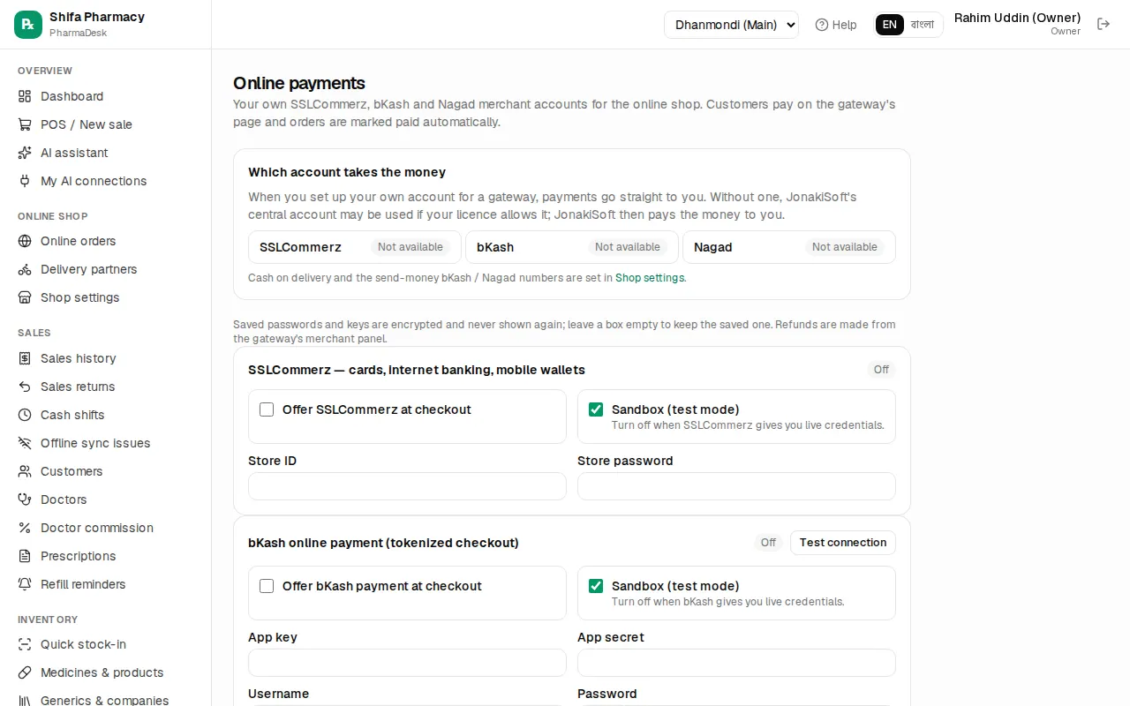Click the Test connection button
This screenshot has height=706, width=1130.
843,543
